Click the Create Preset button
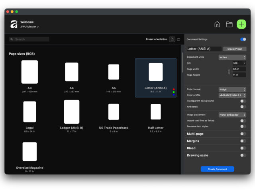 (x=234, y=49)
